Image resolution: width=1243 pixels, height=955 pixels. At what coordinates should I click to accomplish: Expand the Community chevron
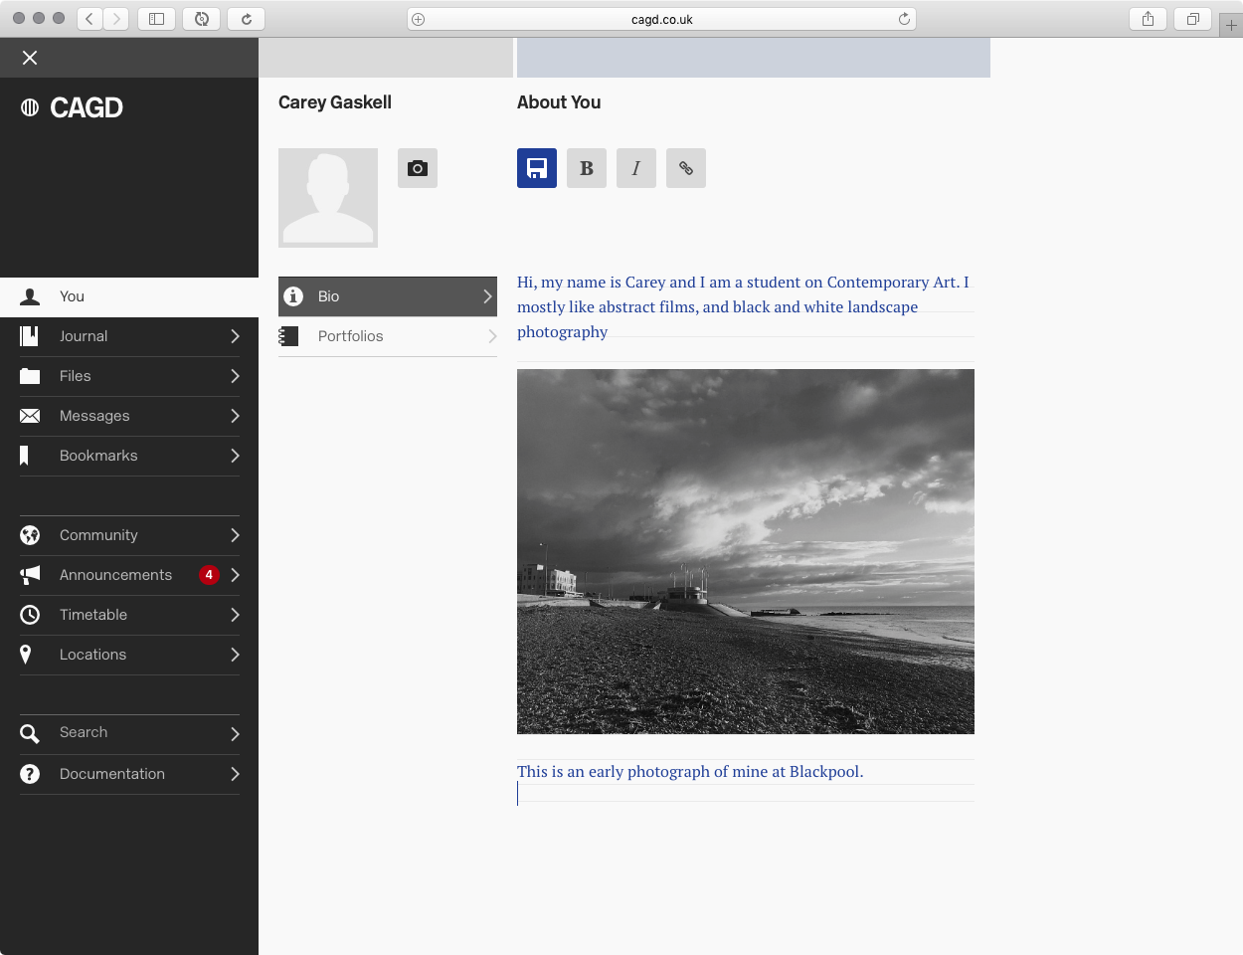[235, 535]
